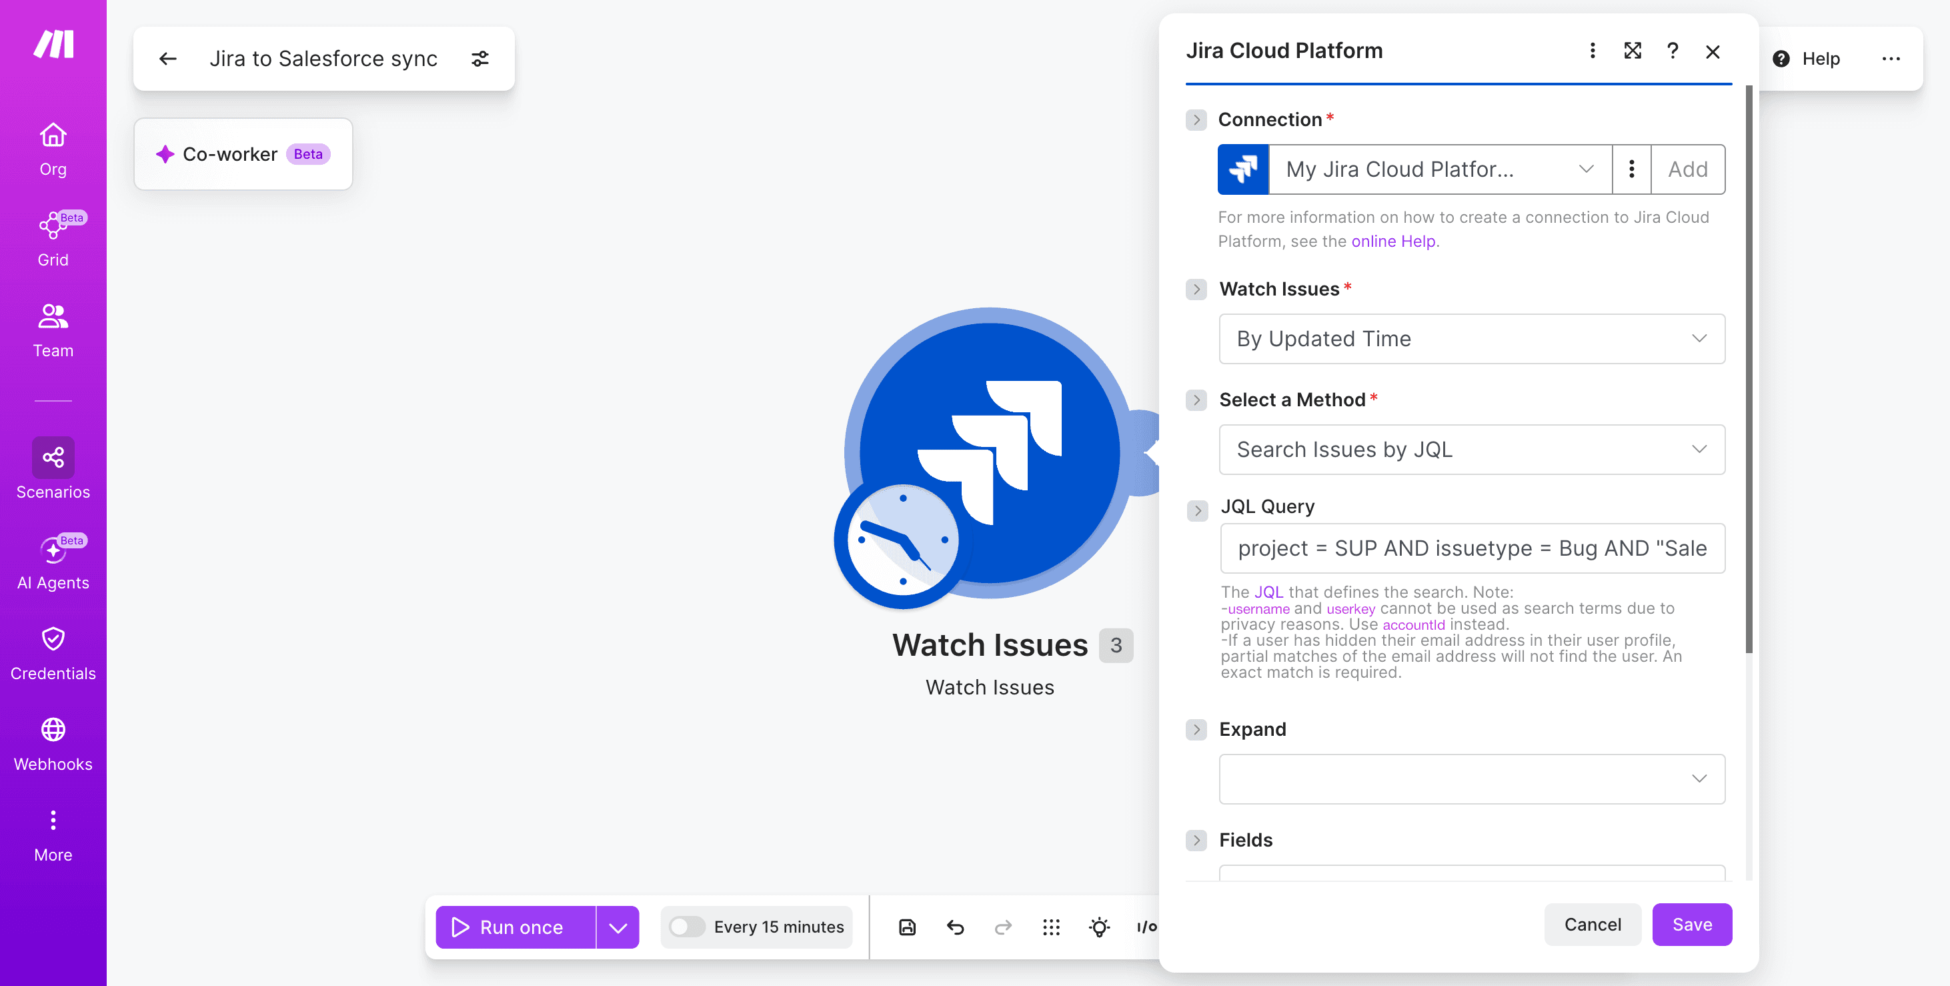Toggle the Every 15 minutes schedule switch

687,926
